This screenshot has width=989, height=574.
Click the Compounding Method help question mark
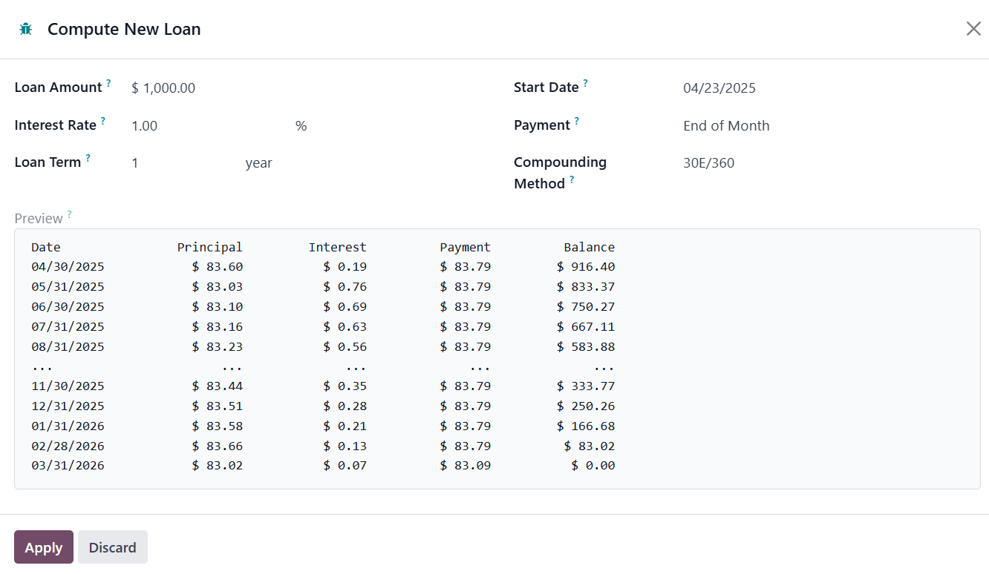pos(572,179)
